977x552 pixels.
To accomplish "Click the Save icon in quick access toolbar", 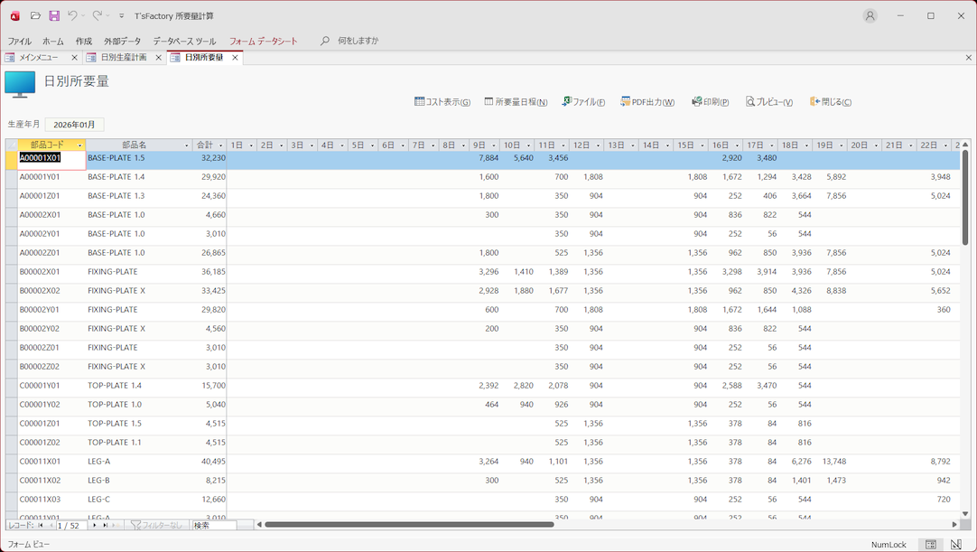I will [54, 16].
